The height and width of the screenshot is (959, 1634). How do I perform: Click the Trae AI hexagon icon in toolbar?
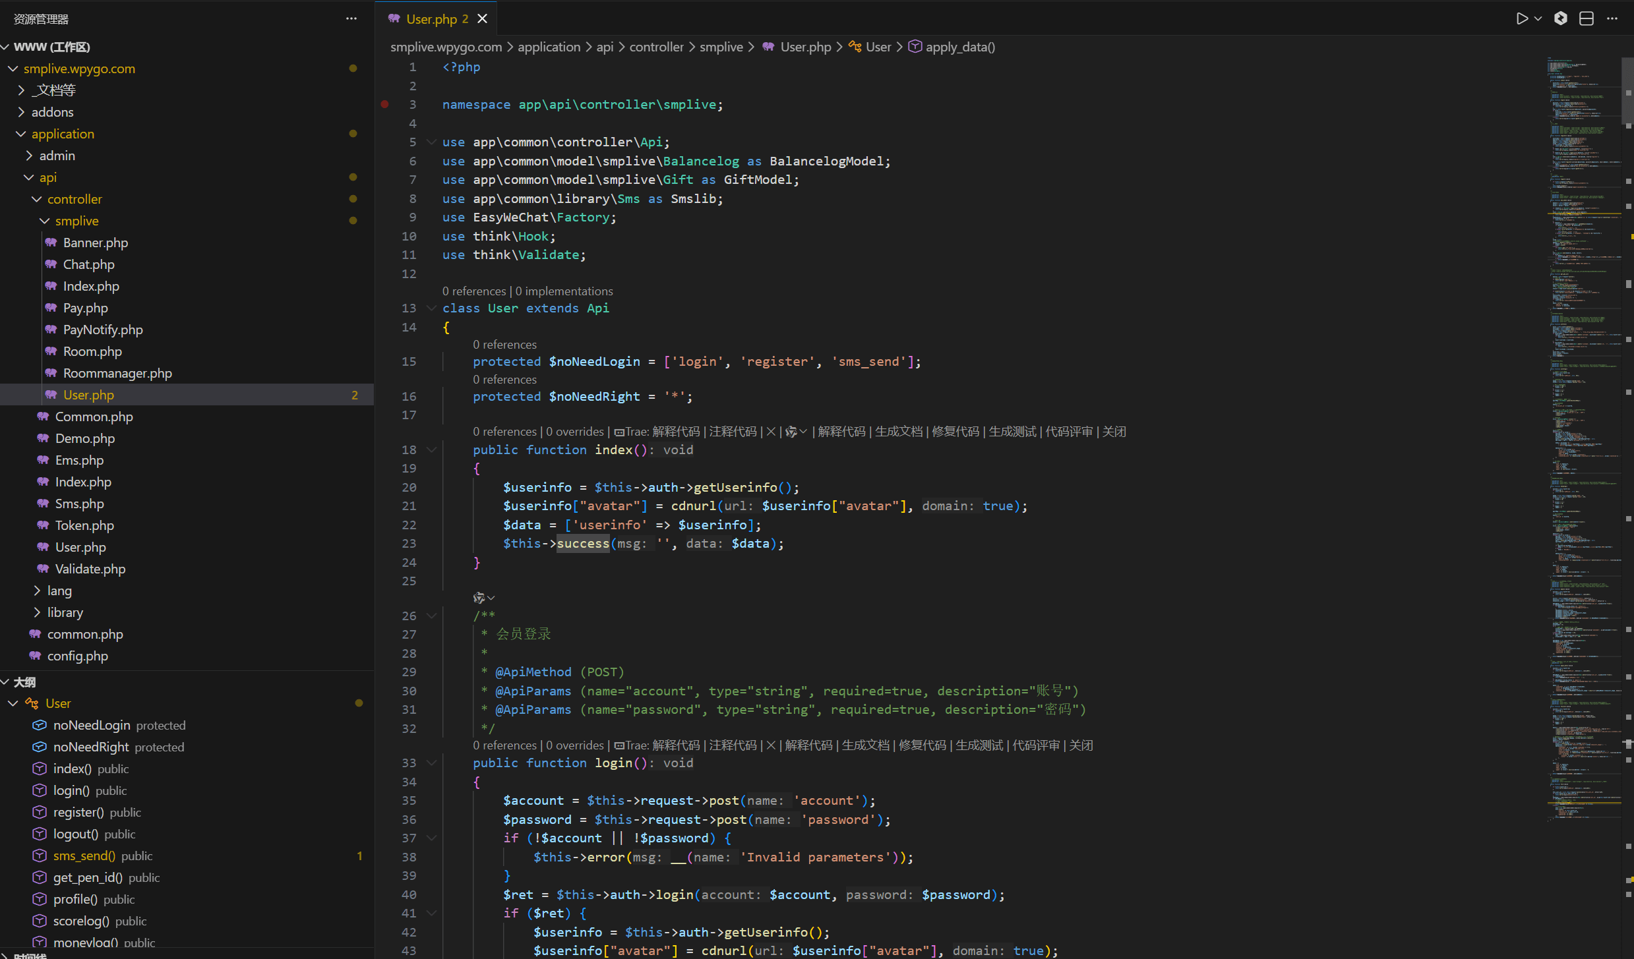click(1560, 18)
